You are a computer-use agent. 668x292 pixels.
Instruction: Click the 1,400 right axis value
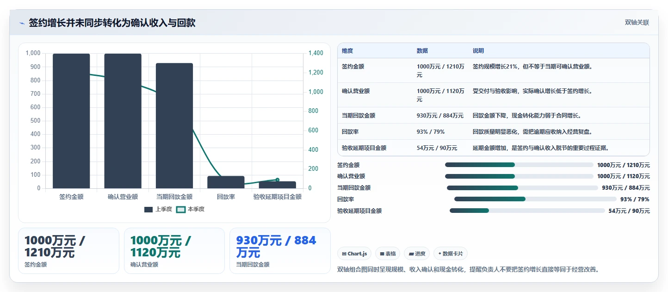(316, 53)
